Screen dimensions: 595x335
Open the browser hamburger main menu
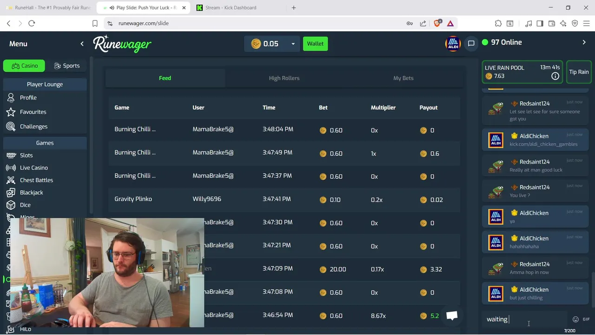coord(586,23)
